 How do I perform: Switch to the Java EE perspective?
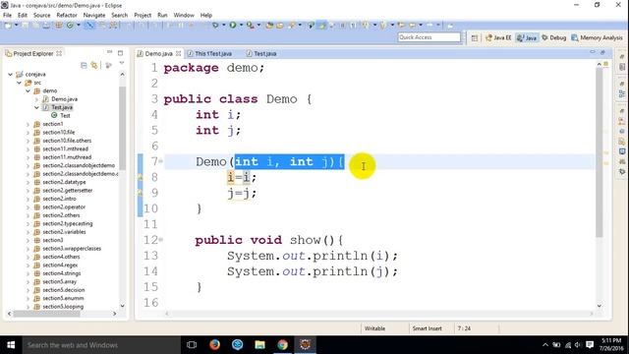point(498,37)
